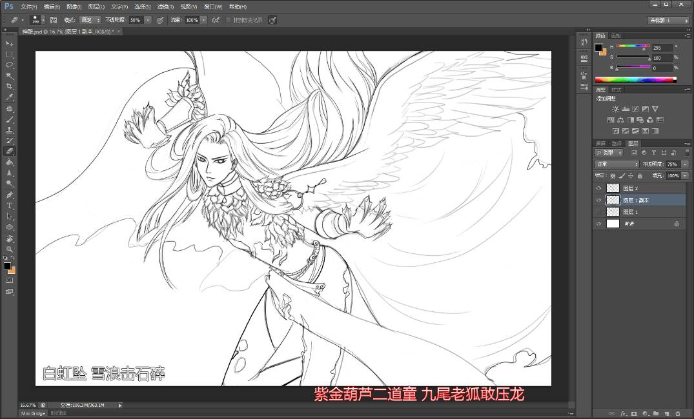Open the 图层(L) menu

coord(96,6)
